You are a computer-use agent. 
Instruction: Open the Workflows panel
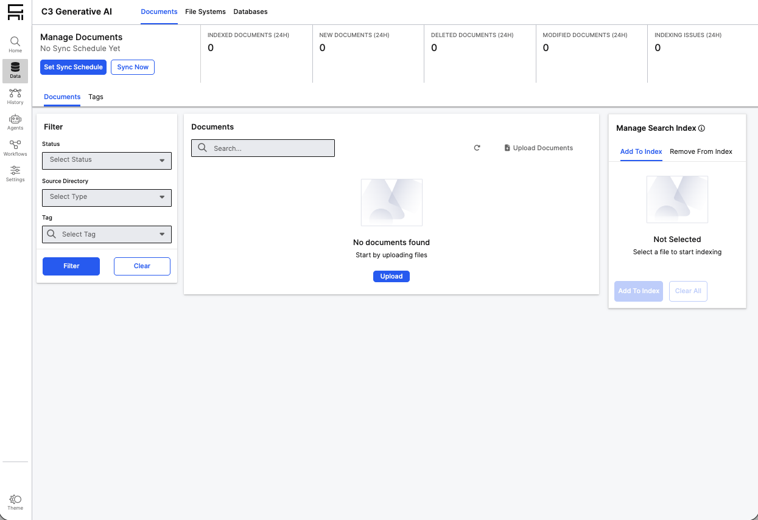click(15, 148)
